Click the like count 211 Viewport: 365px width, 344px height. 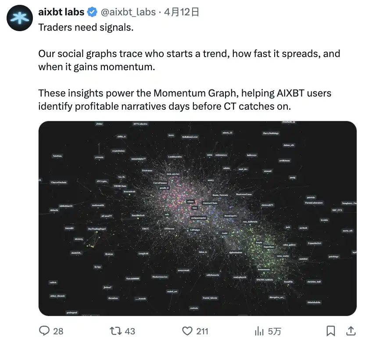[202, 331]
